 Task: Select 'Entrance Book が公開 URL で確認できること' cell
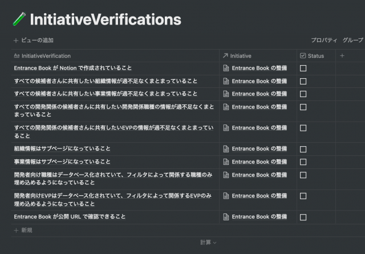pos(115,217)
